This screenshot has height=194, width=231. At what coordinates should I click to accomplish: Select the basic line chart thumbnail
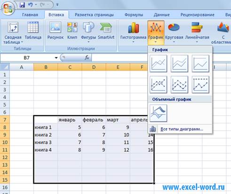(x=158, y=63)
